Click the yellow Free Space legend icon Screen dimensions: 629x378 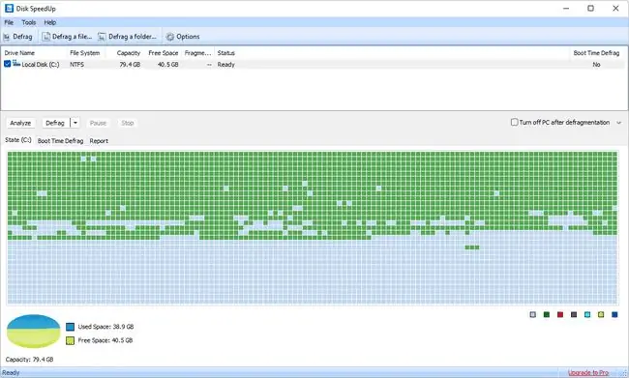tap(71, 340)
